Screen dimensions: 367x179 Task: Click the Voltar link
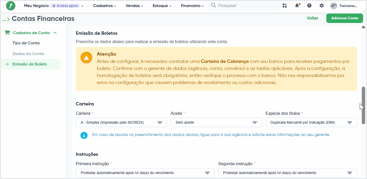312,18
